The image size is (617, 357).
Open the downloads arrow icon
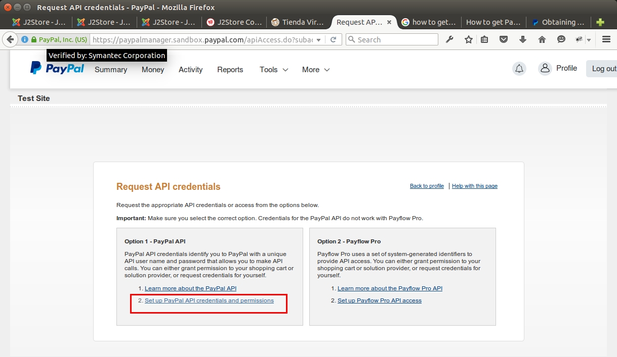click(x=523, y=39)
